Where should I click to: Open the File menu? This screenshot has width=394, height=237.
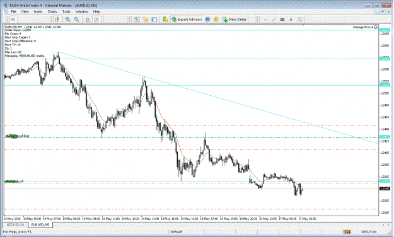click(14, 11)
